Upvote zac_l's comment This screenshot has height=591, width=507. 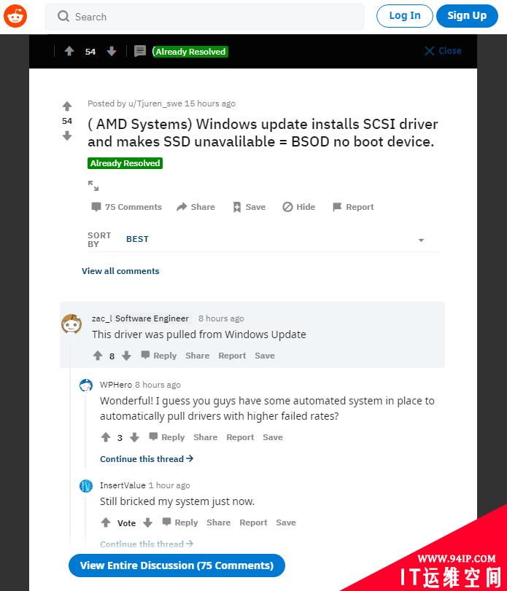point(98,356)
